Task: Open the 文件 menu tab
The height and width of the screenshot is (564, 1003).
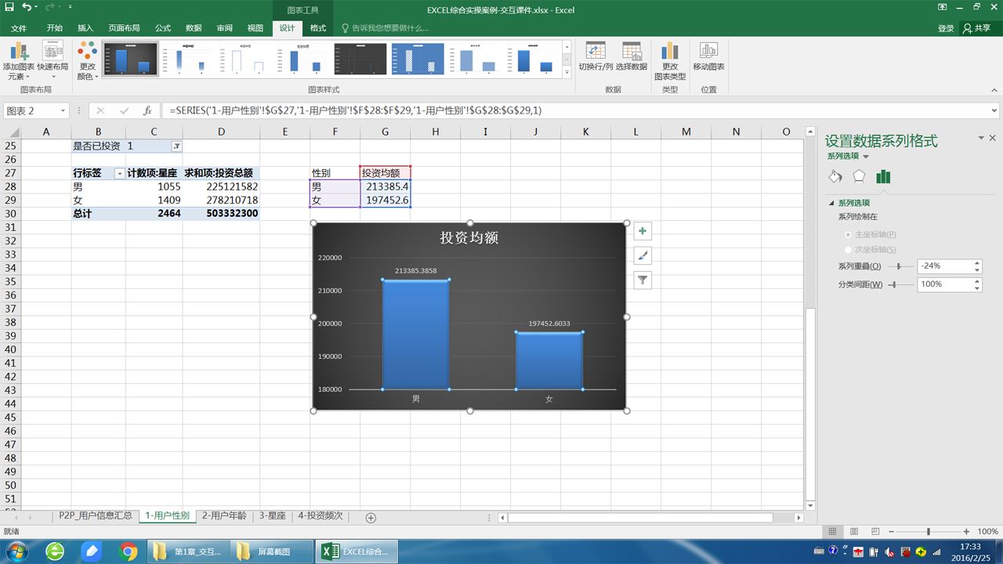Action: click(19, 28)
